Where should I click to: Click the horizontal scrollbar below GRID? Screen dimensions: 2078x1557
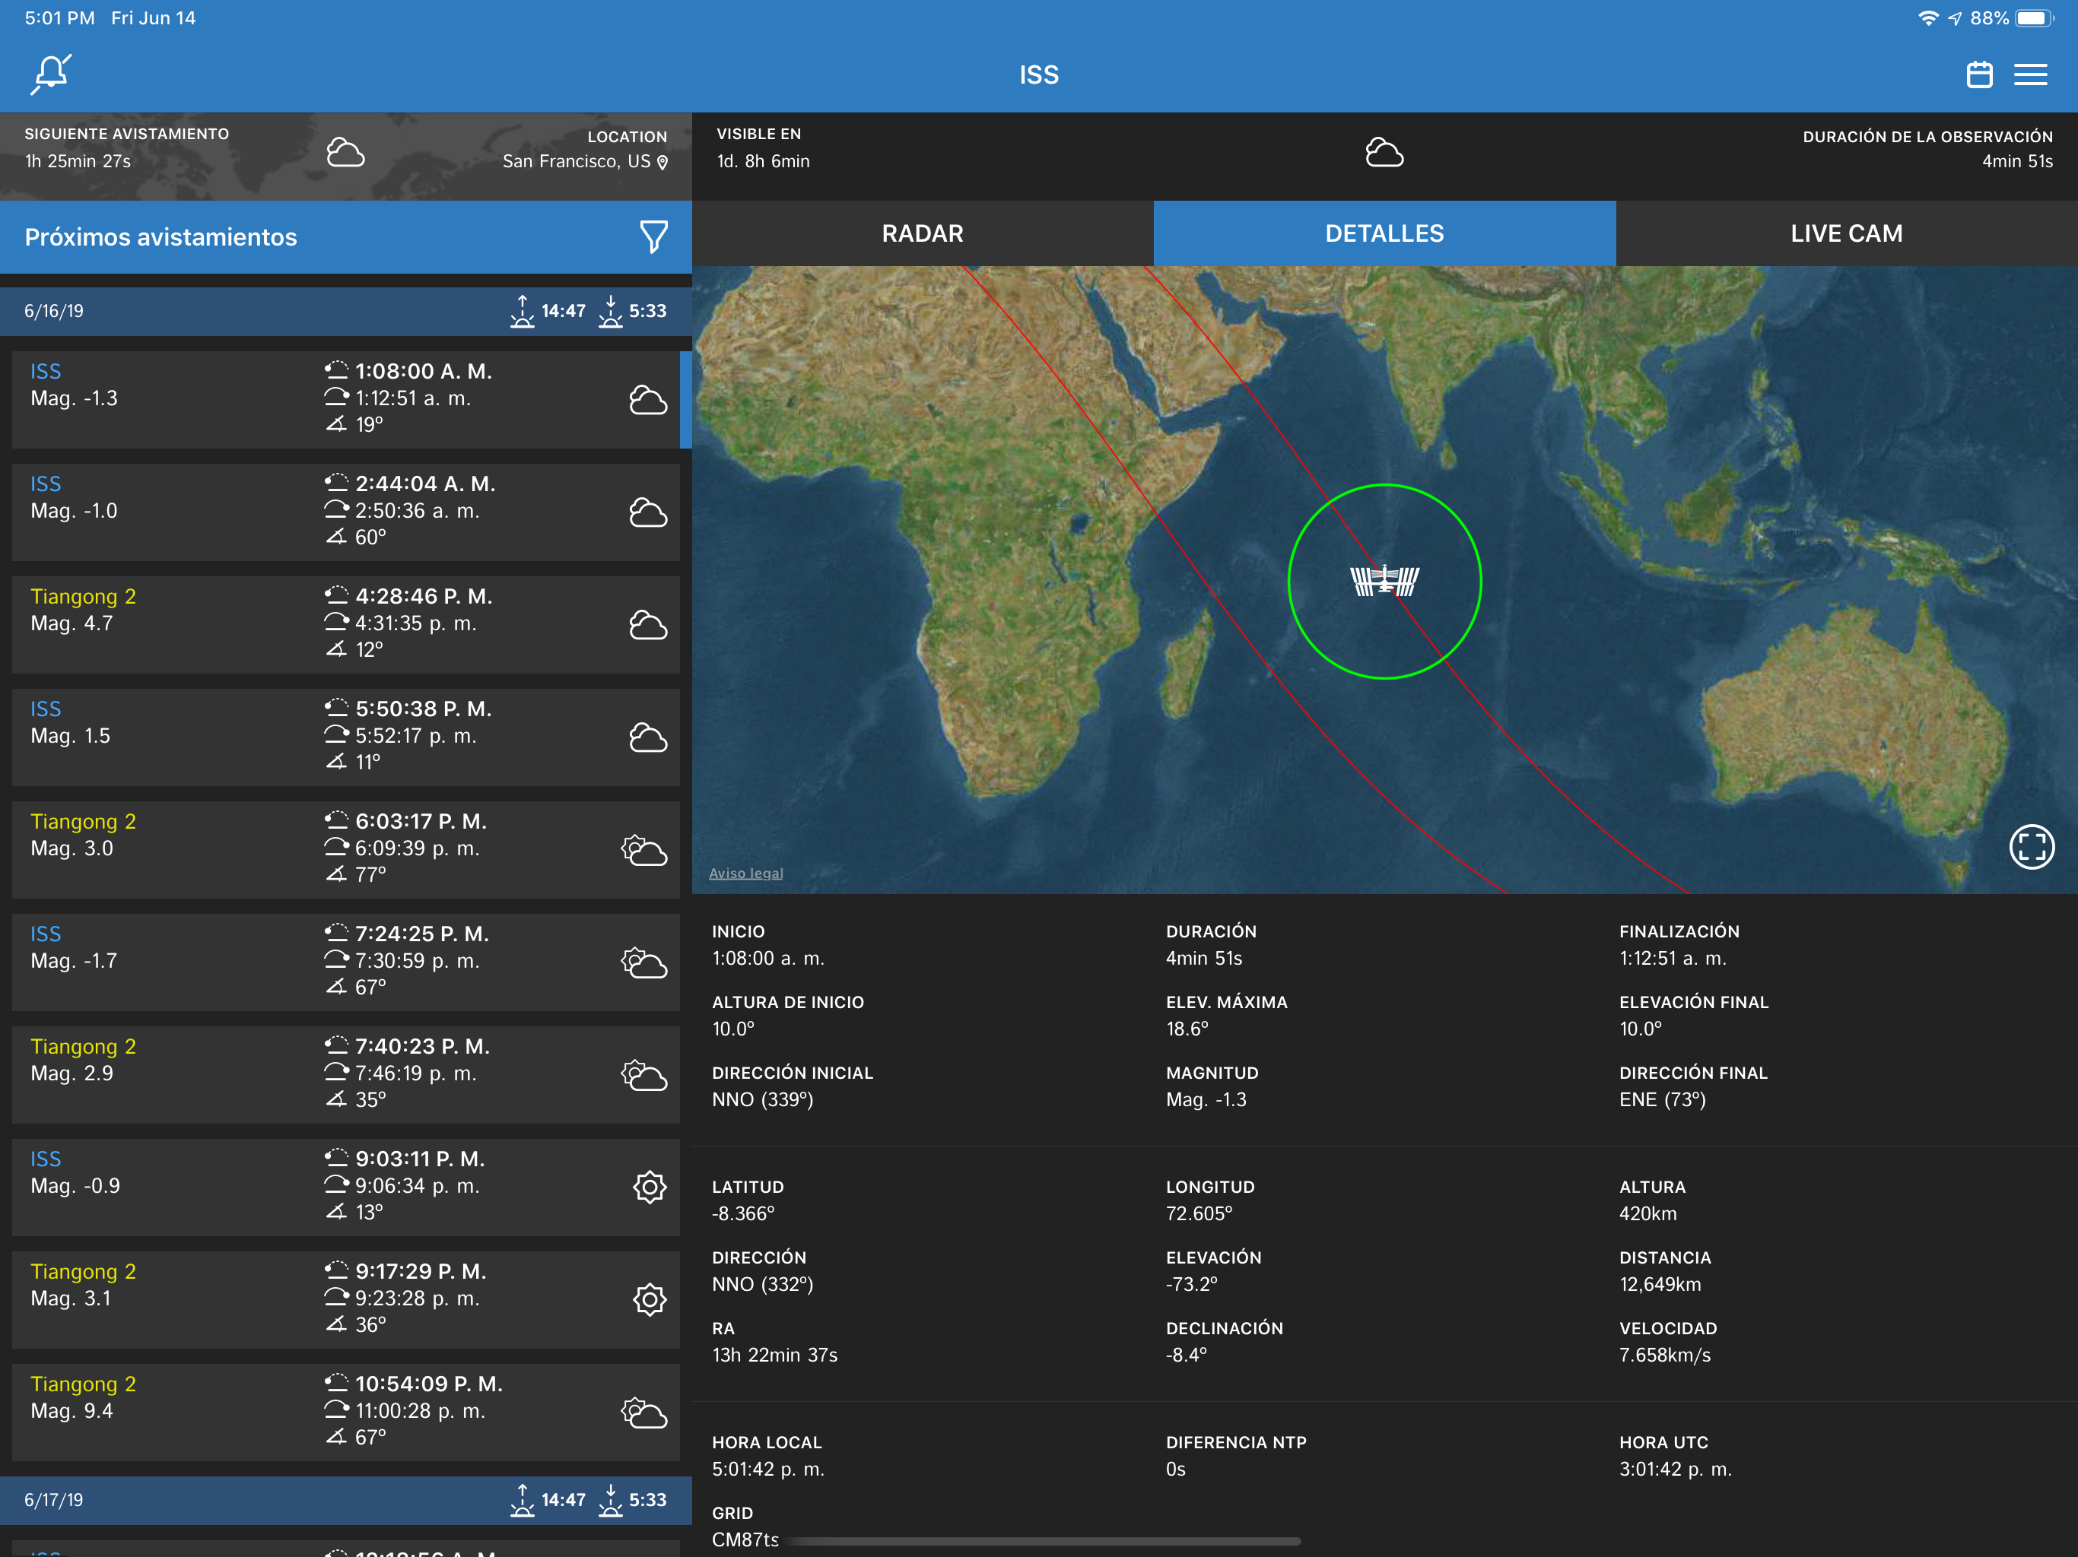(1044, 1541)
